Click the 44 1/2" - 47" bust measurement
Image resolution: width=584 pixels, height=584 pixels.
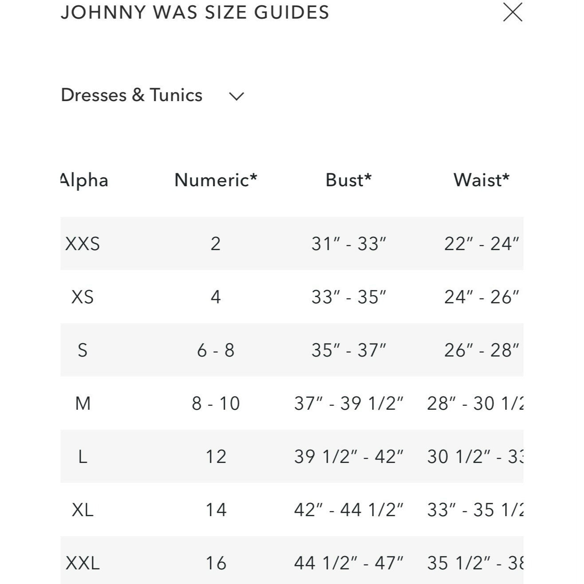[349, 563]
